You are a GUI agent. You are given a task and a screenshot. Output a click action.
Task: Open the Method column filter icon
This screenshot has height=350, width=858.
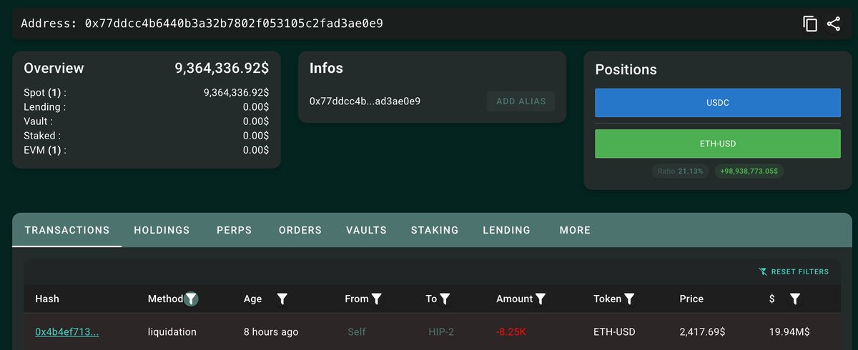191,299
